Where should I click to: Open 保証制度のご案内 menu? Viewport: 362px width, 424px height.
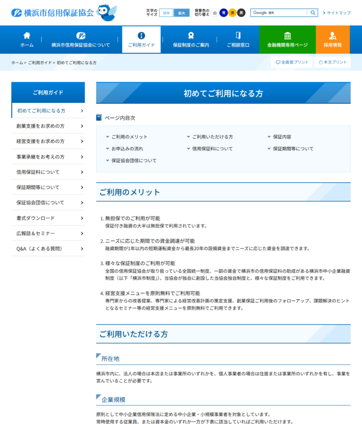(191, 39)
